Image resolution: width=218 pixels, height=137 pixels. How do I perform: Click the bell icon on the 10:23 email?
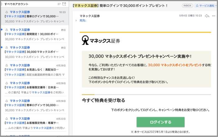coord(7,12)
